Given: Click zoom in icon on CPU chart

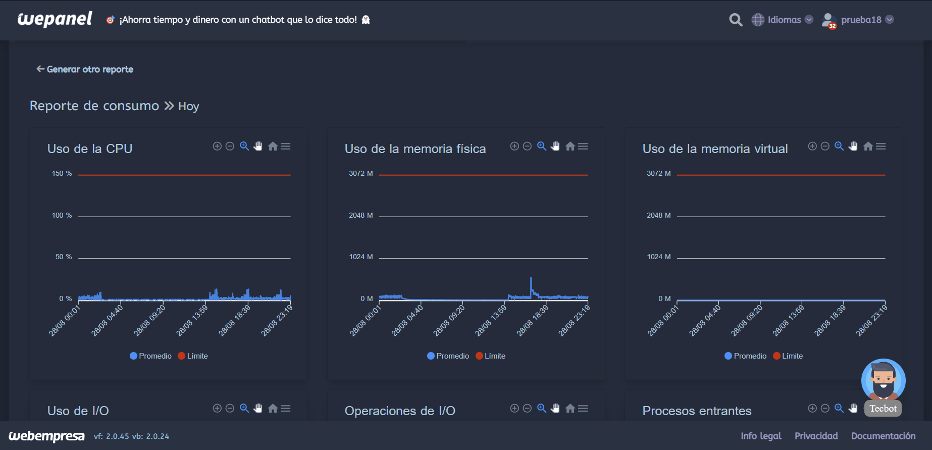Looking at the screenshot, I should click(217, 146).
